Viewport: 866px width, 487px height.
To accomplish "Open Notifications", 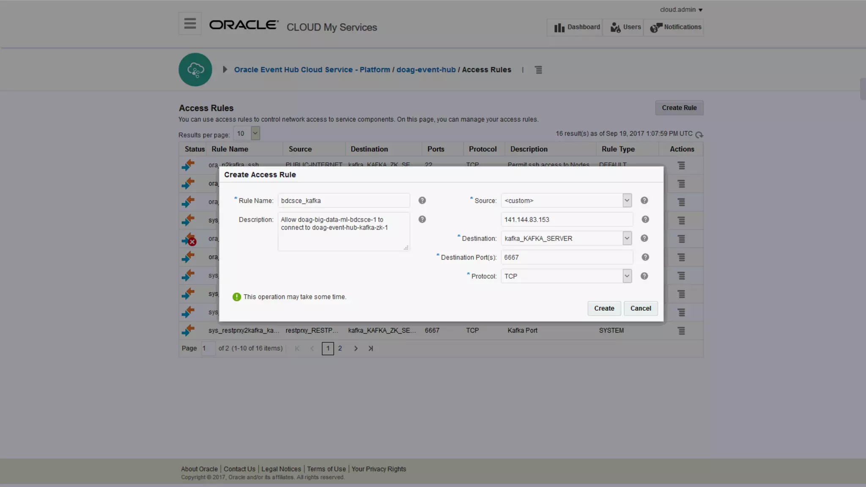I will pyautogui.click(x=674, y=27).
